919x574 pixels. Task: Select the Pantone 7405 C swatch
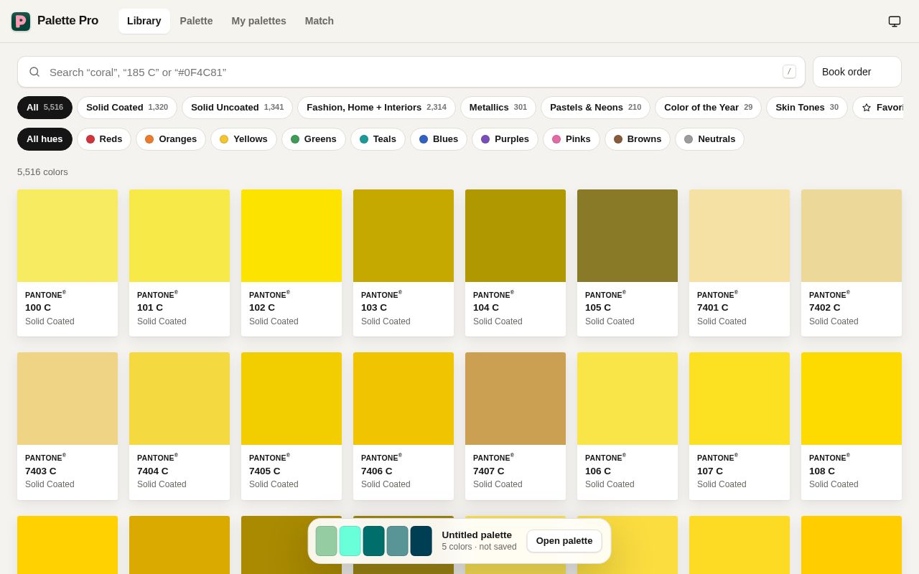tap(291, 426)
